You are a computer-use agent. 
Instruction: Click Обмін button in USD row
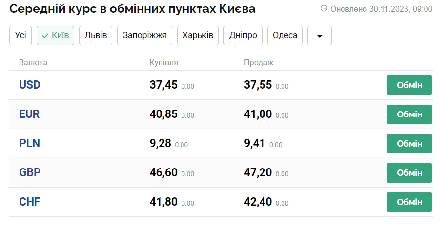tap(409, 85)
